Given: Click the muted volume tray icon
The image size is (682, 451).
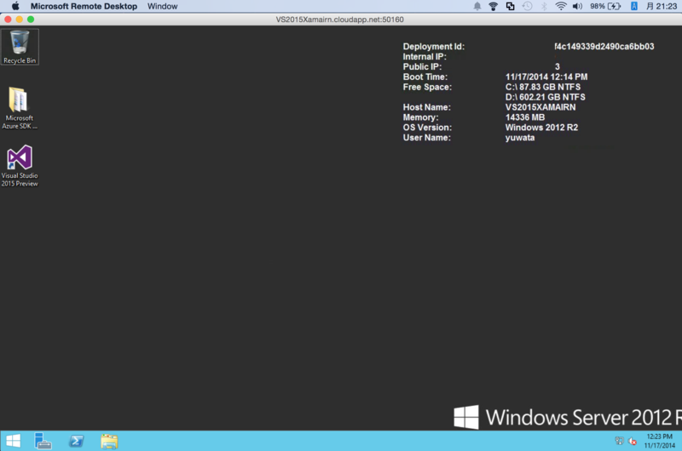Looking at the screenshot, I should [633, 441].
